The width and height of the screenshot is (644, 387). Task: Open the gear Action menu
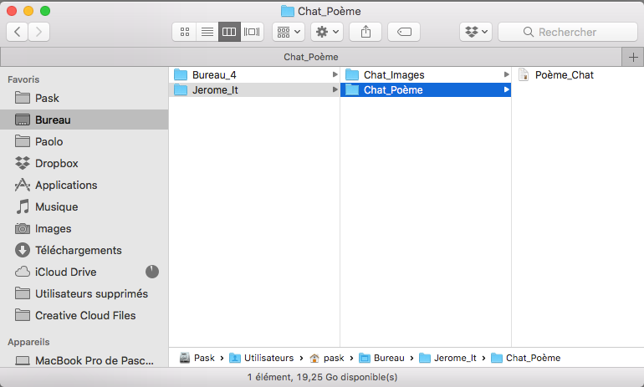[327, 32]
